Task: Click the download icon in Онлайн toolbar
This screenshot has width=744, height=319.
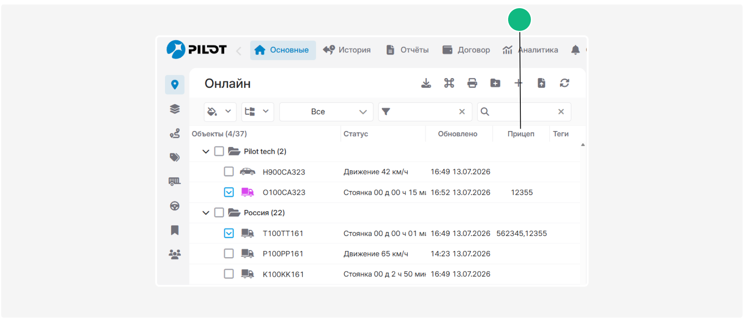Action: pyautogui.click(x=426, y=83)
